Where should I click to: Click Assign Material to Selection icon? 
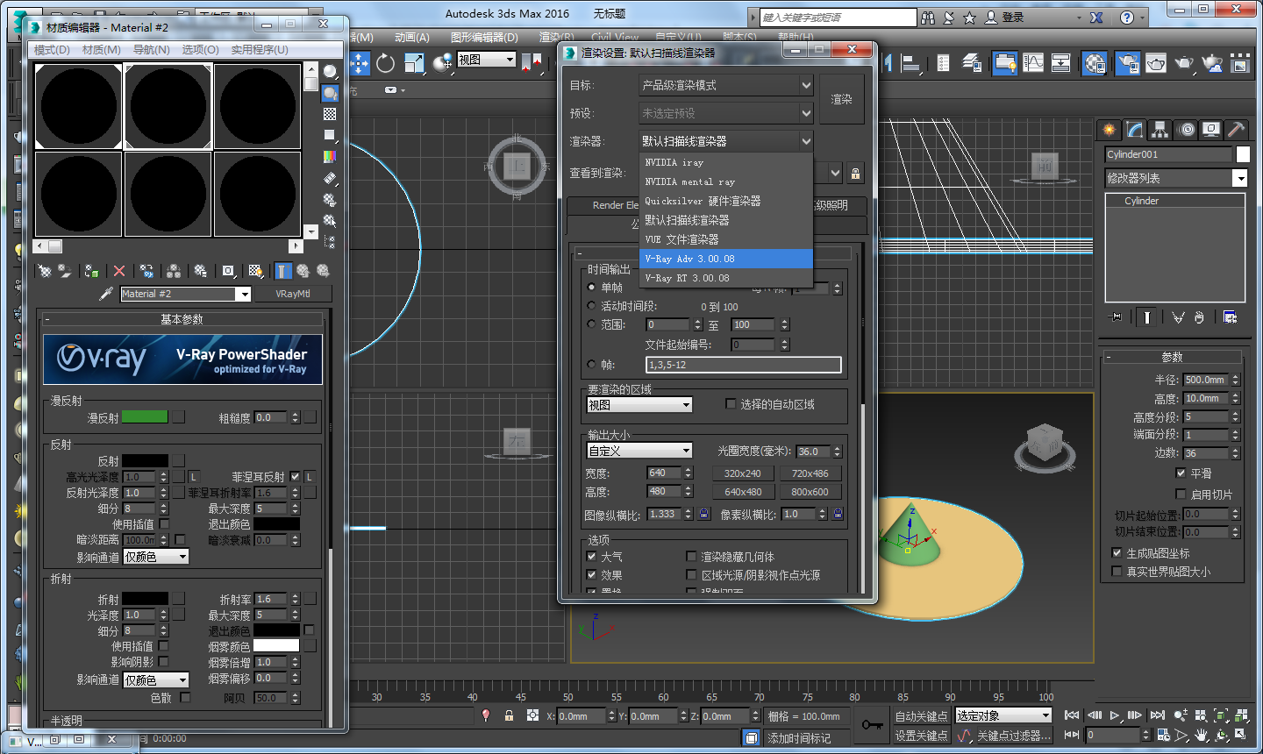point(90,271)
